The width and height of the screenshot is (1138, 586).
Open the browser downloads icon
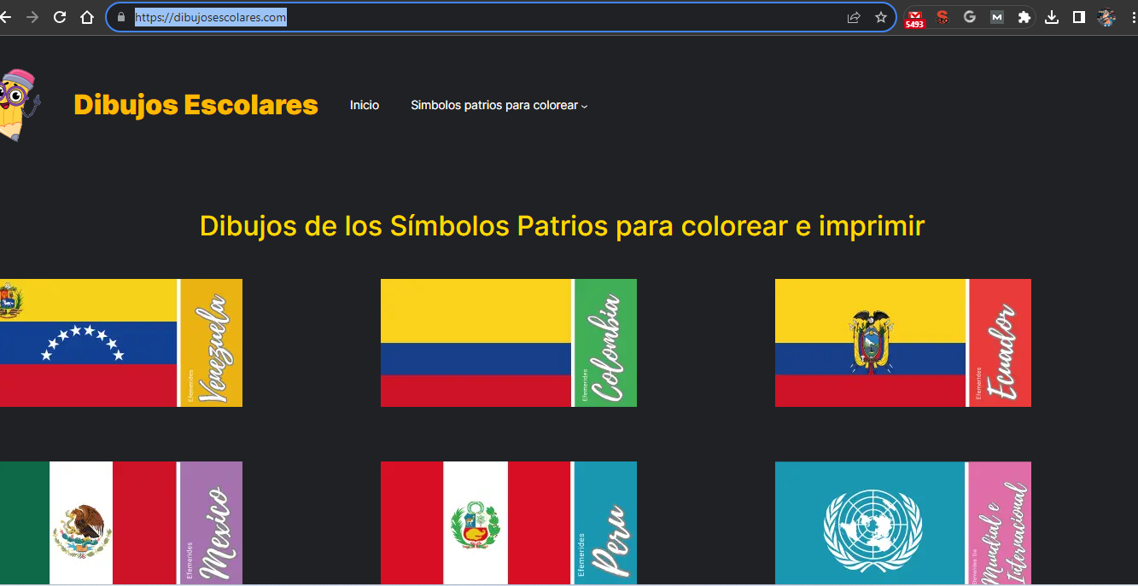(x=1052, y=17)
